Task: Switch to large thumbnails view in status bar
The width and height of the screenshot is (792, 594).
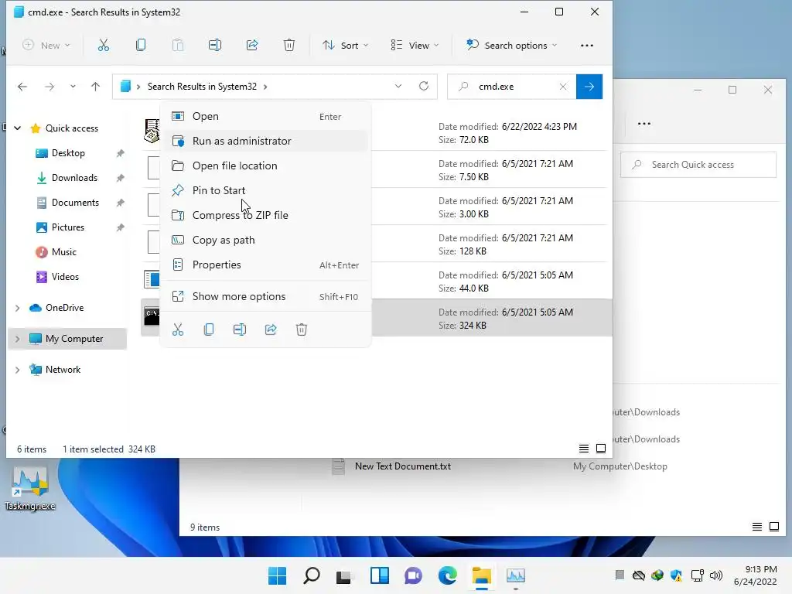Action: click(x=600, y=449)
